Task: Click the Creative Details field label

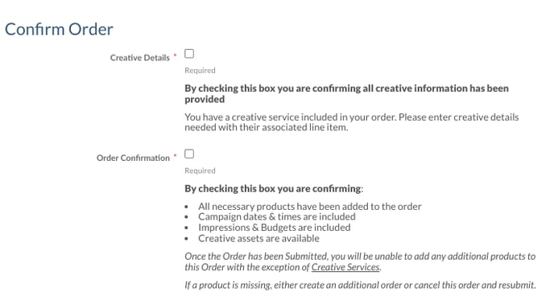Action: point(140,58)
